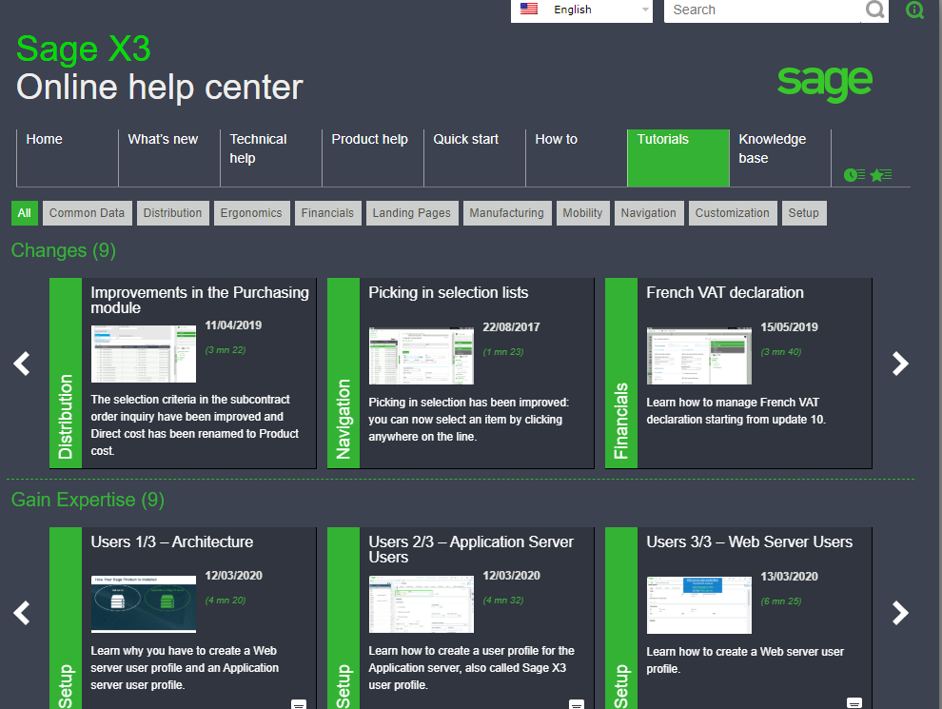The height and width of the screenshot is (709, 942).
Task: Filter tutorials by Manufacturing
Action: pos(506,213)
